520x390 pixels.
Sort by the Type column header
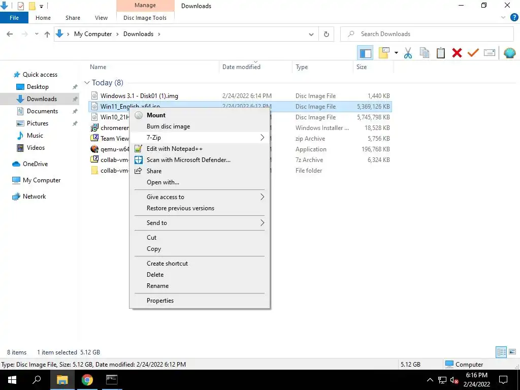[x=302, y=67]
